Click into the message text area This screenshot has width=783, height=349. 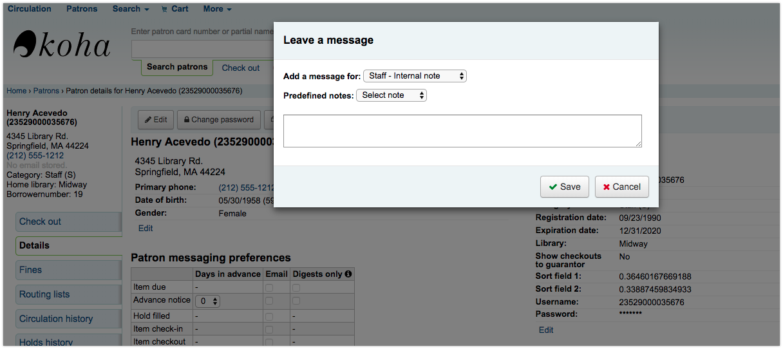coord(462,131)
